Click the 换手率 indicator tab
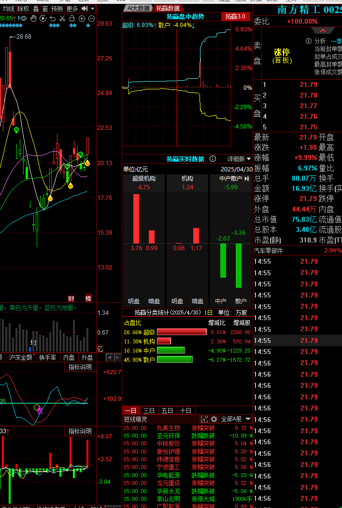 pos(48,357)
